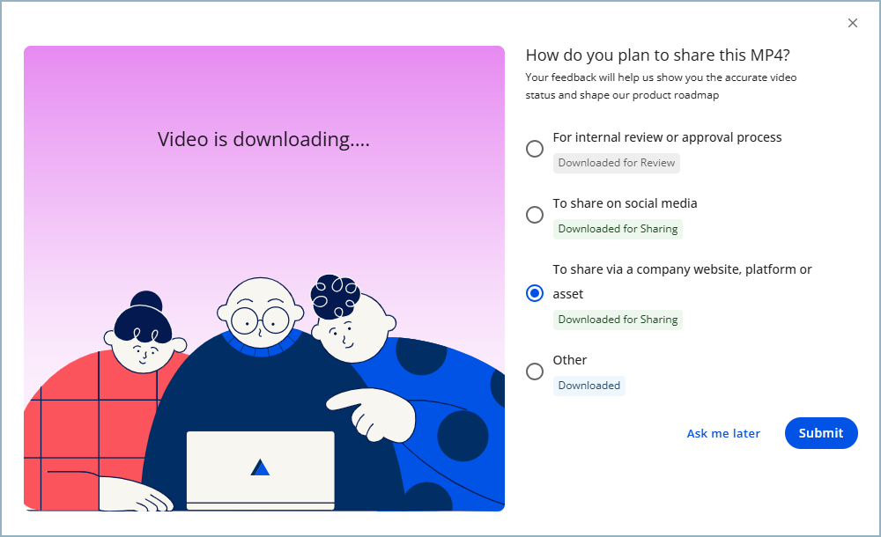Image resolution: width=881 pixels, height=537 pixels.
Task: Click the 'For internal review or approval process' label
Action: tap(667, 137)
